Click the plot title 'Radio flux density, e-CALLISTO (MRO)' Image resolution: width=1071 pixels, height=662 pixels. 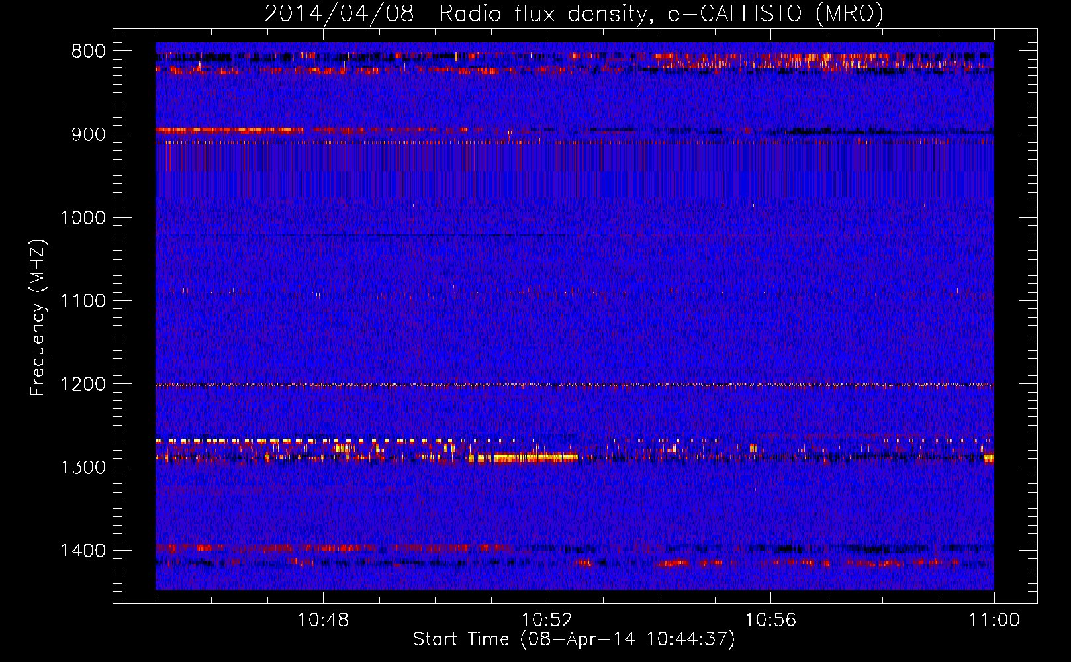point(661,13)
